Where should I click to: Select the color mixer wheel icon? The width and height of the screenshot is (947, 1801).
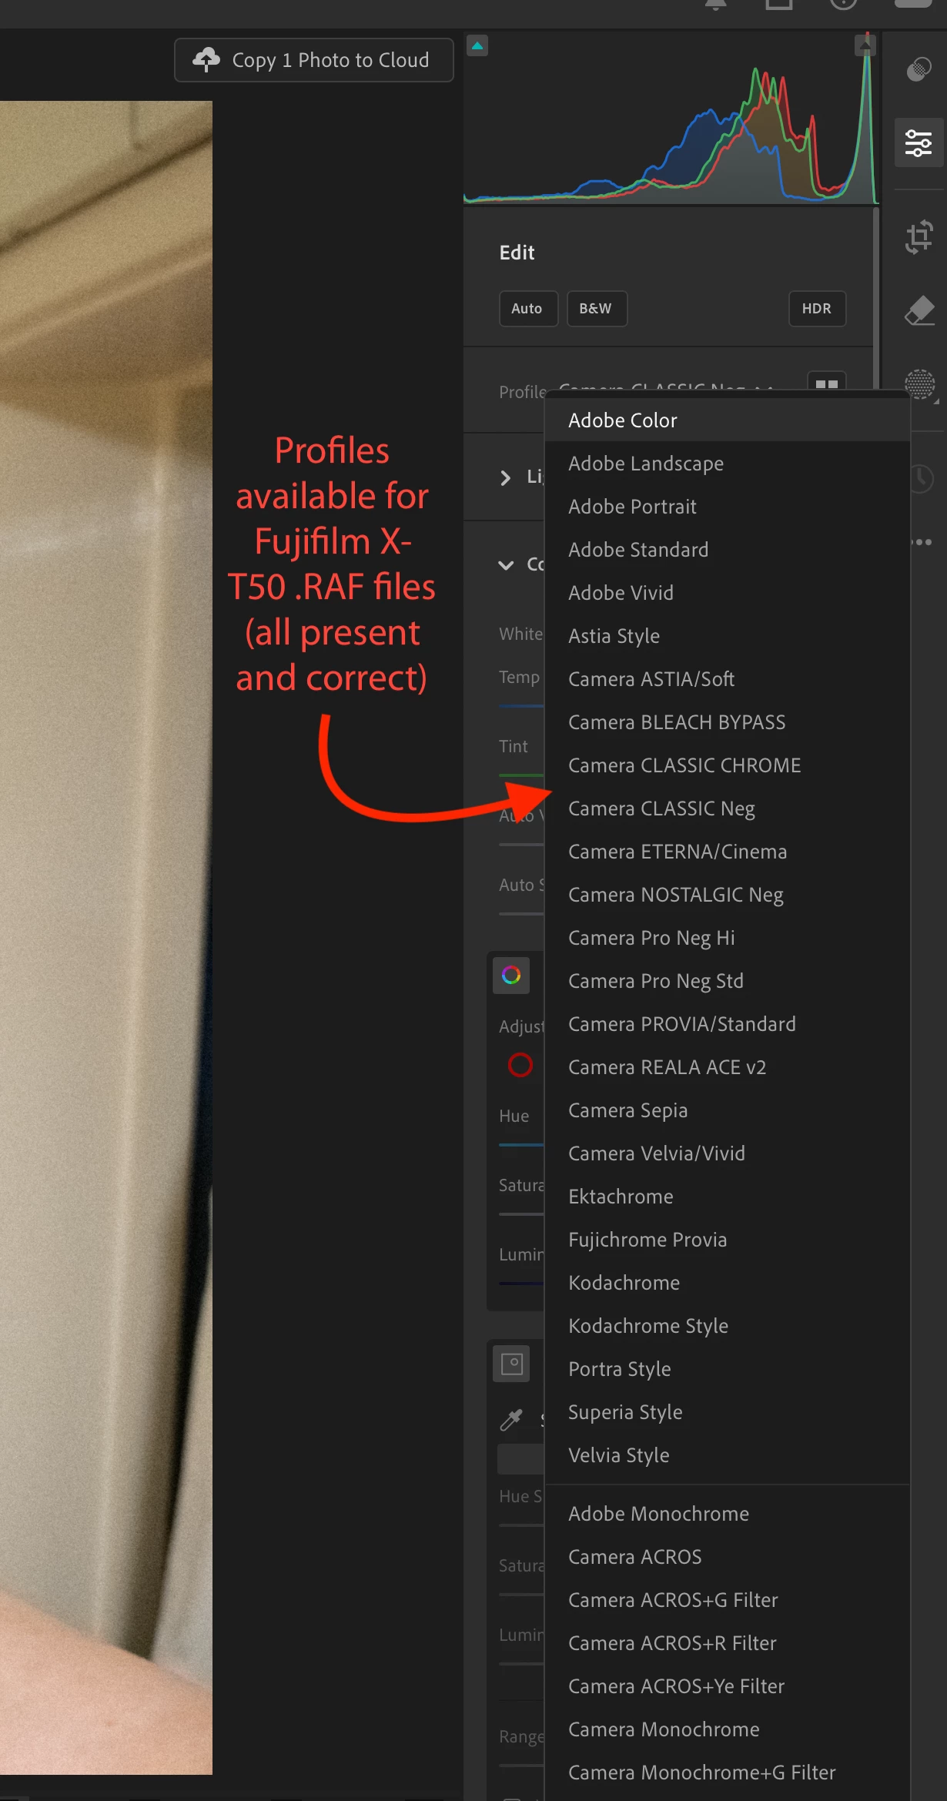point(511,976)
